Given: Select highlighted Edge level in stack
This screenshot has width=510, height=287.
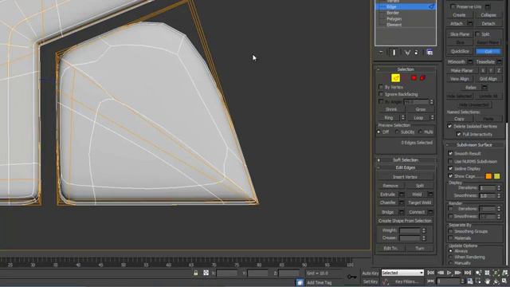Looking at the screenshot, I should (406, 6).
